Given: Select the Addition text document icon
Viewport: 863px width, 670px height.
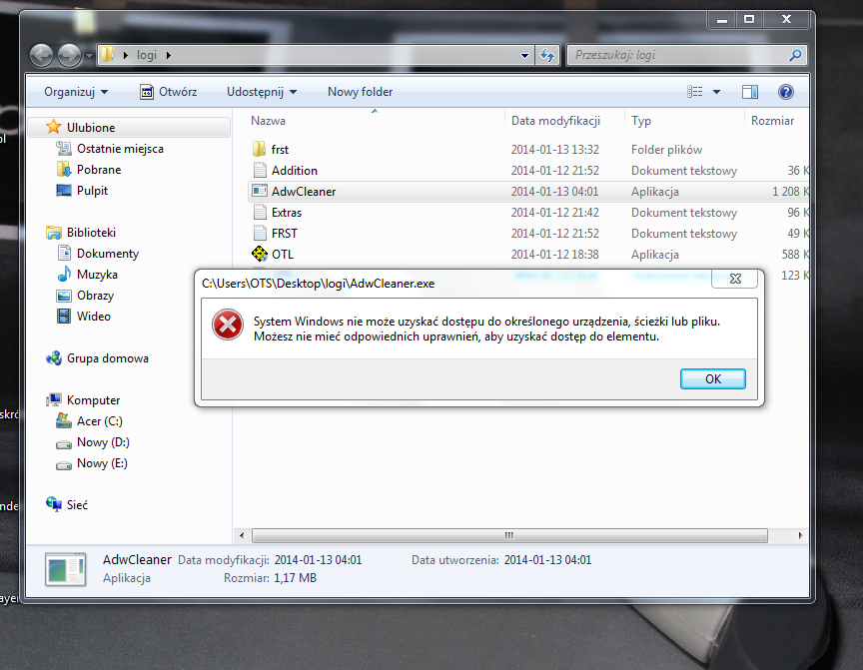Looking at the screenshot, I should [260, 170].
